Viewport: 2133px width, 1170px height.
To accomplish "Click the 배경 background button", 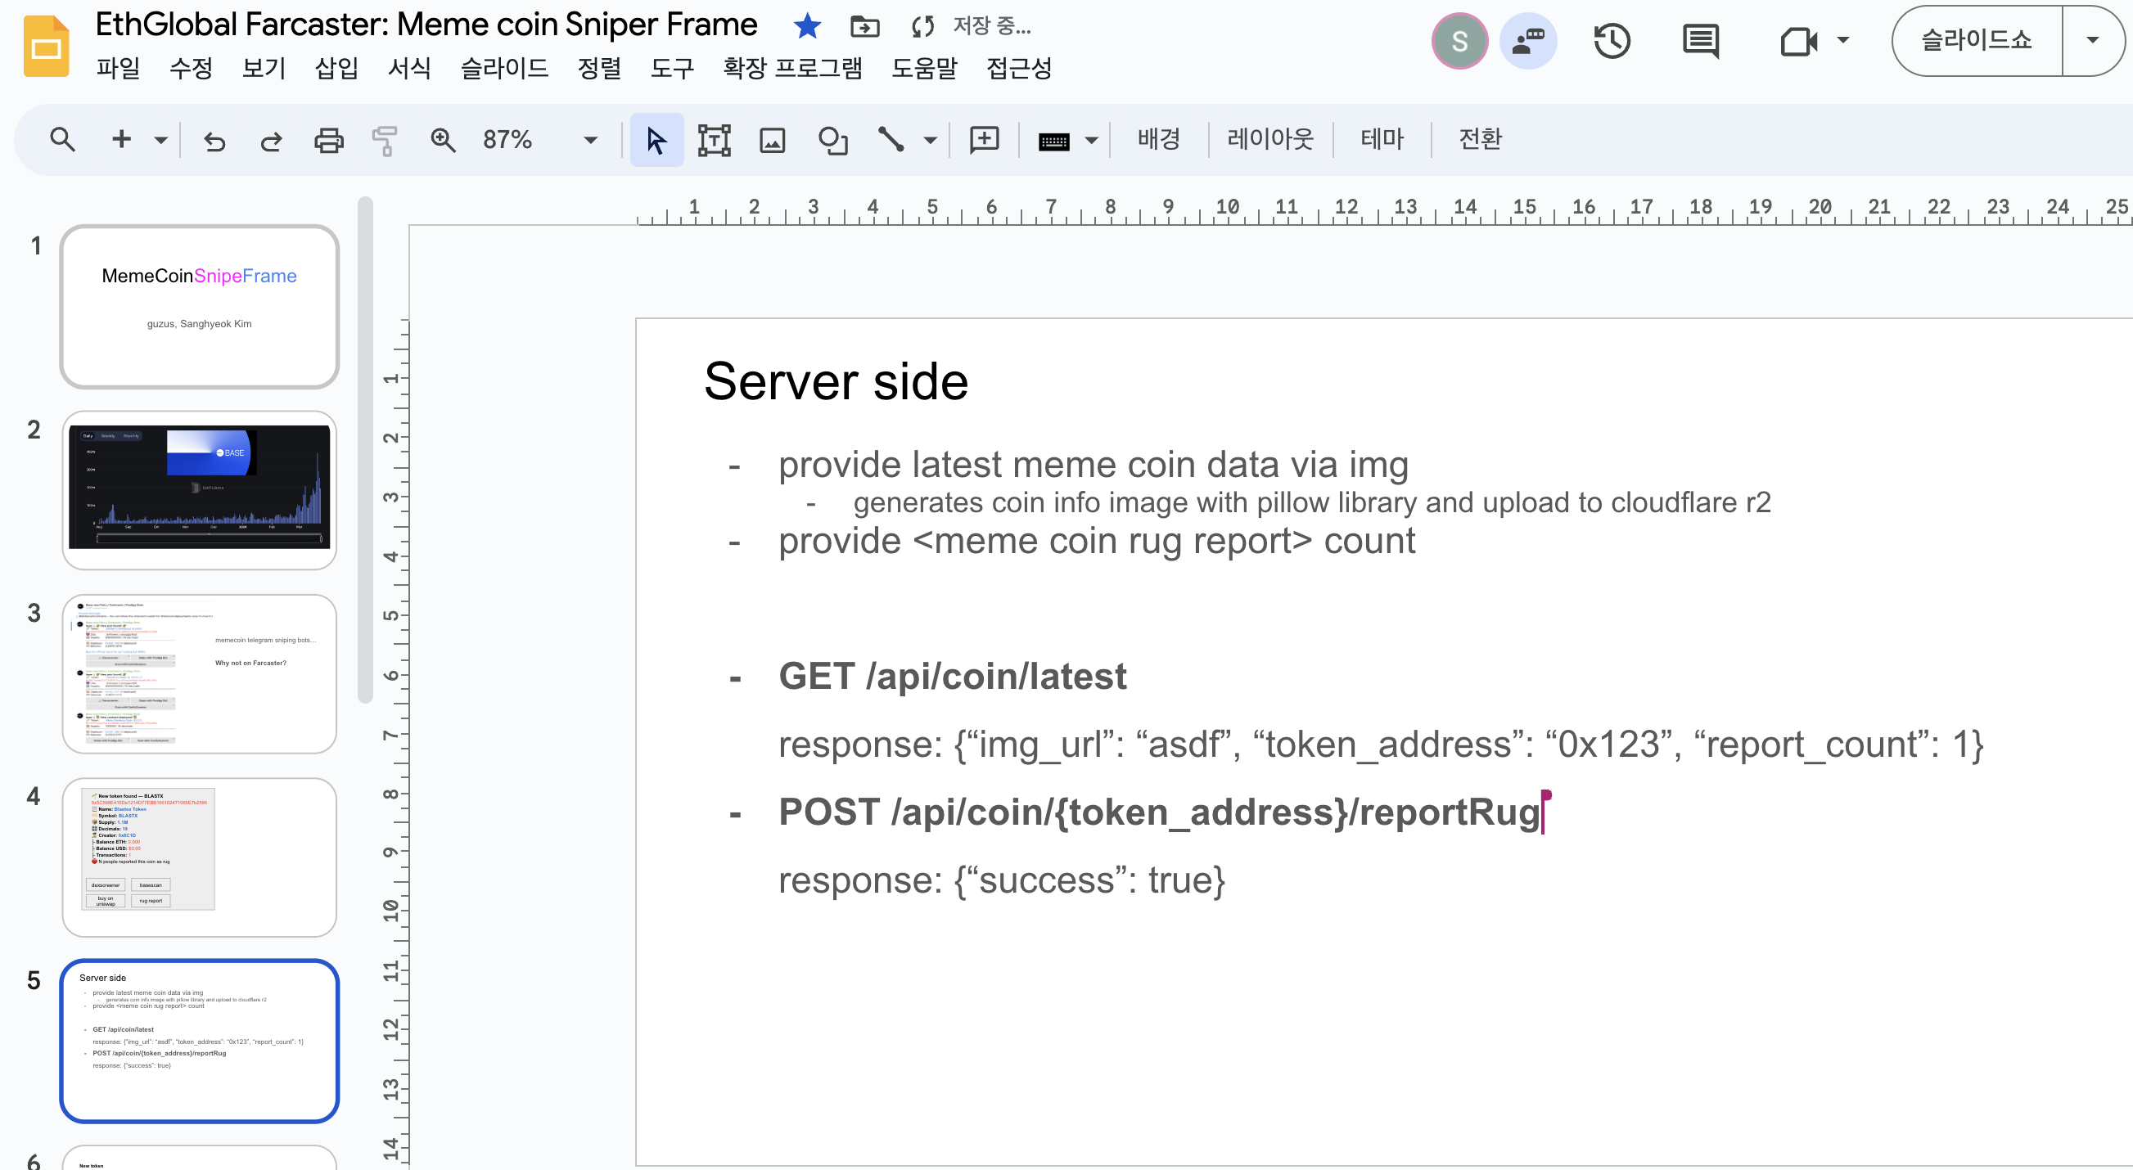I will click(x=1158, y=139).
